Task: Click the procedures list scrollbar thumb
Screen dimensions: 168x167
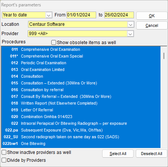Action: 164,56
